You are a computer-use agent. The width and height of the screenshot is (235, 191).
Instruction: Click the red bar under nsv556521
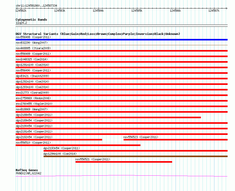pyautogui.click(x=124, y=162)
